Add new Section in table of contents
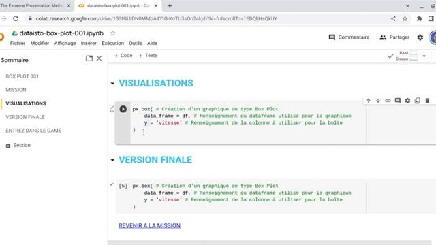436x245 pixels. tap(18, 145)
